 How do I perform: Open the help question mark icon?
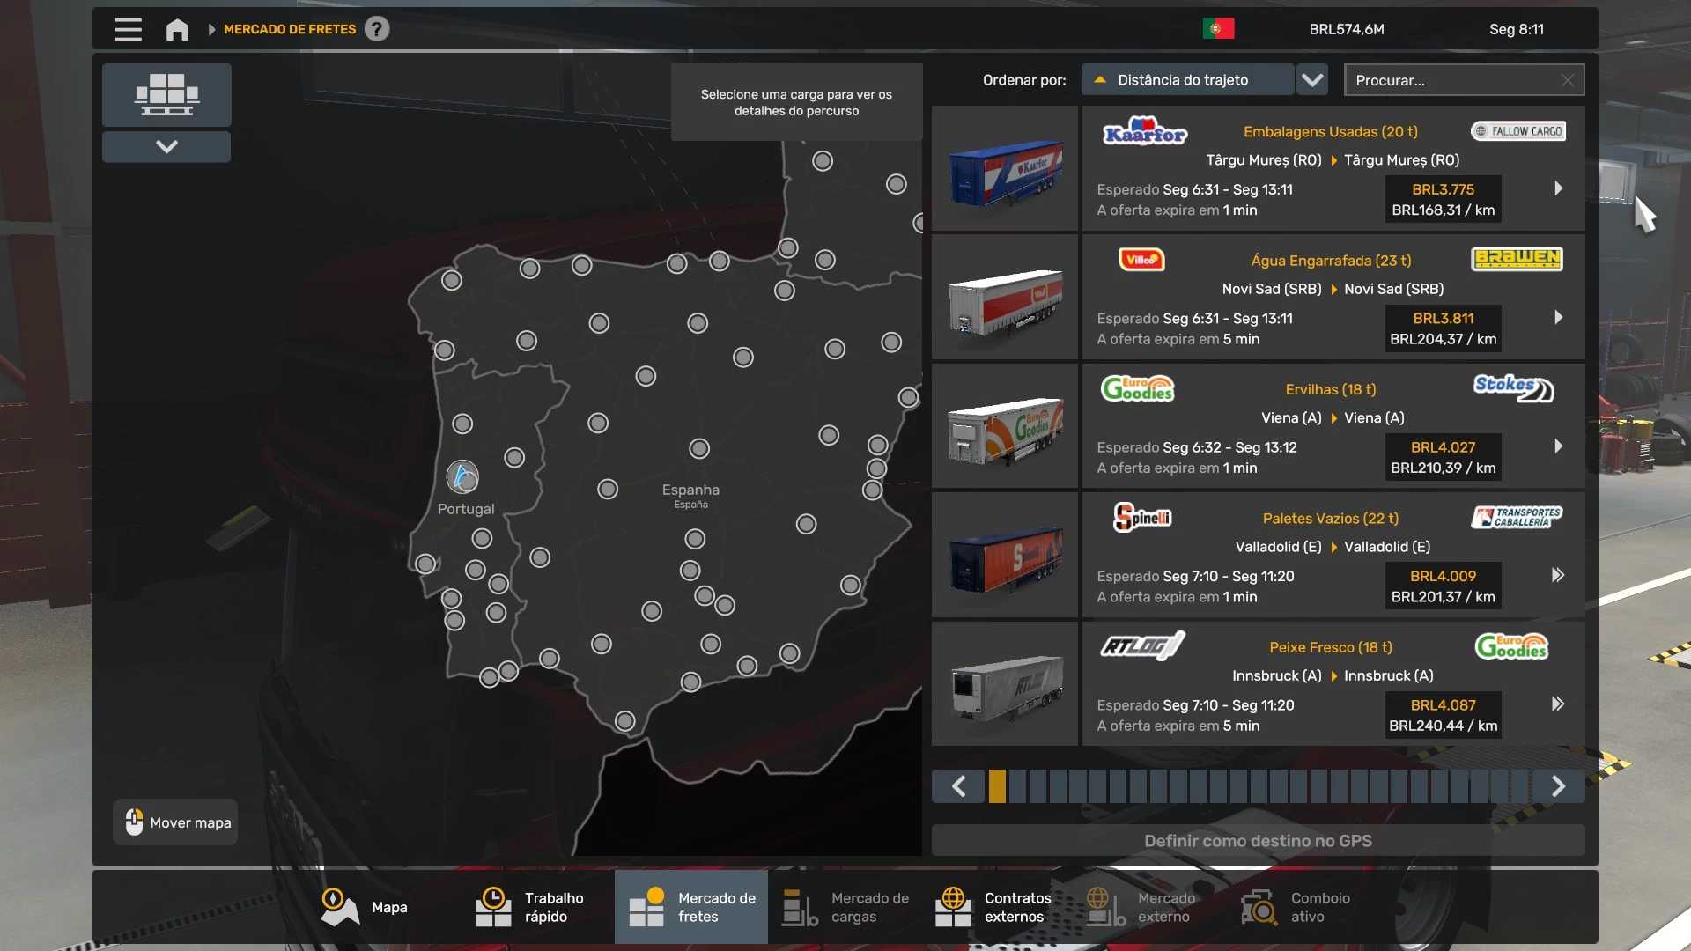[x=377, y=29]
